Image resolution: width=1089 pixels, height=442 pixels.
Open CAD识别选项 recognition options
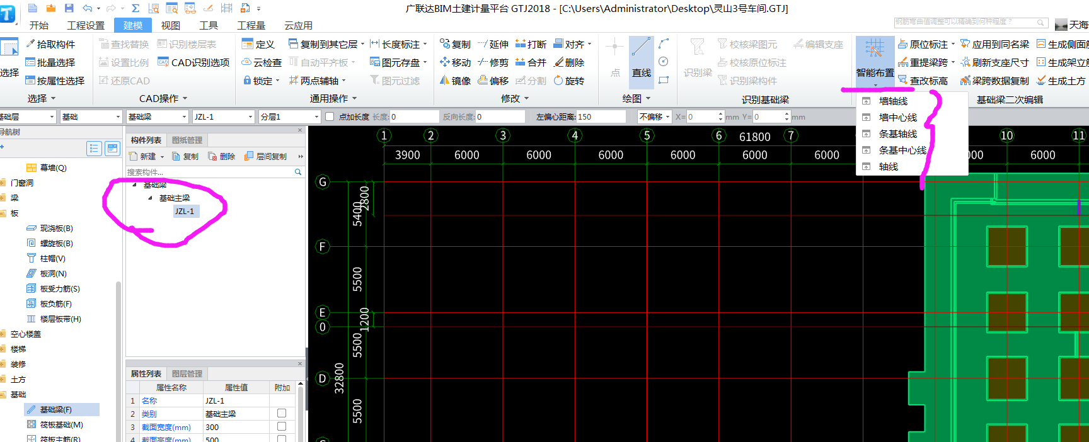pyautogui.click(x=193, y=62)
